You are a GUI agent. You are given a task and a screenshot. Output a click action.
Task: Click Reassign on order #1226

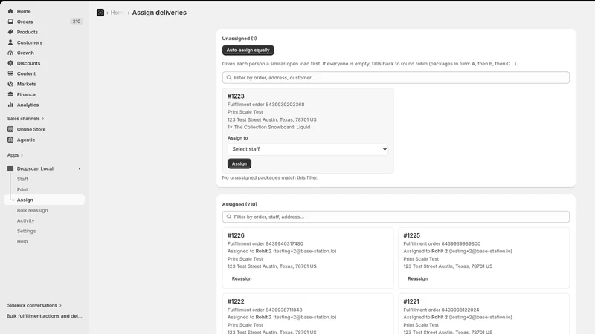pyautogui.click(x=242, y=279)
